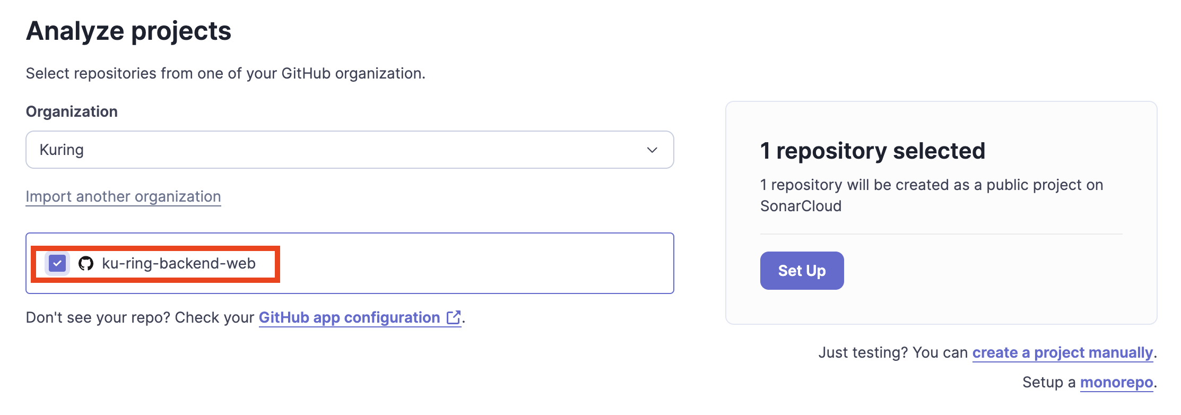This screenshot has width=1181, height=415.
Task: Click the 1 repository selected heading
Action: point(872,151)
